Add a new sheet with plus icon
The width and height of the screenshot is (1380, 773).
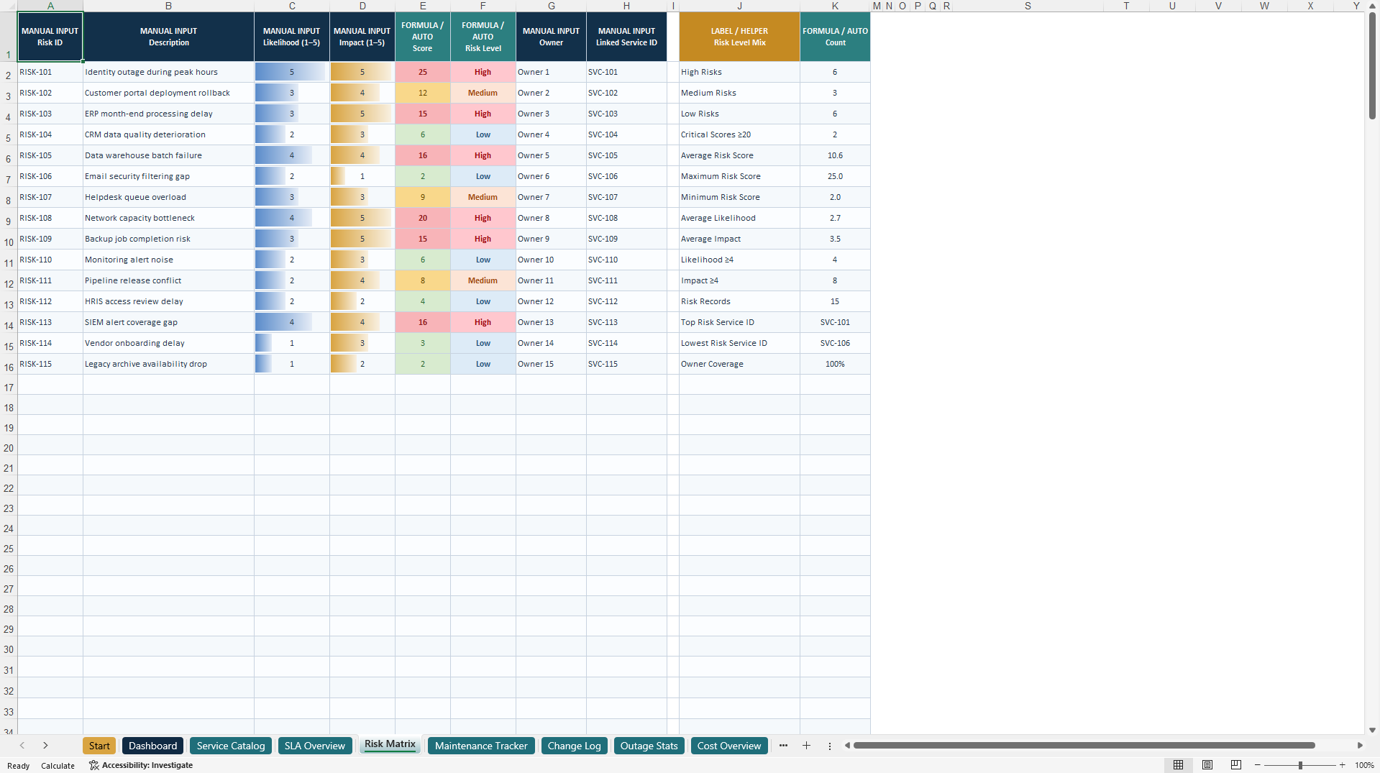point(806,746)
